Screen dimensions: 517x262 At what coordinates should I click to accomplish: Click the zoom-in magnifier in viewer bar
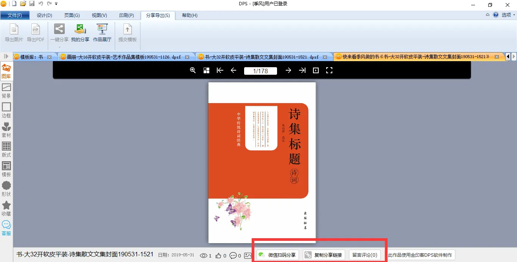[193, 70]
